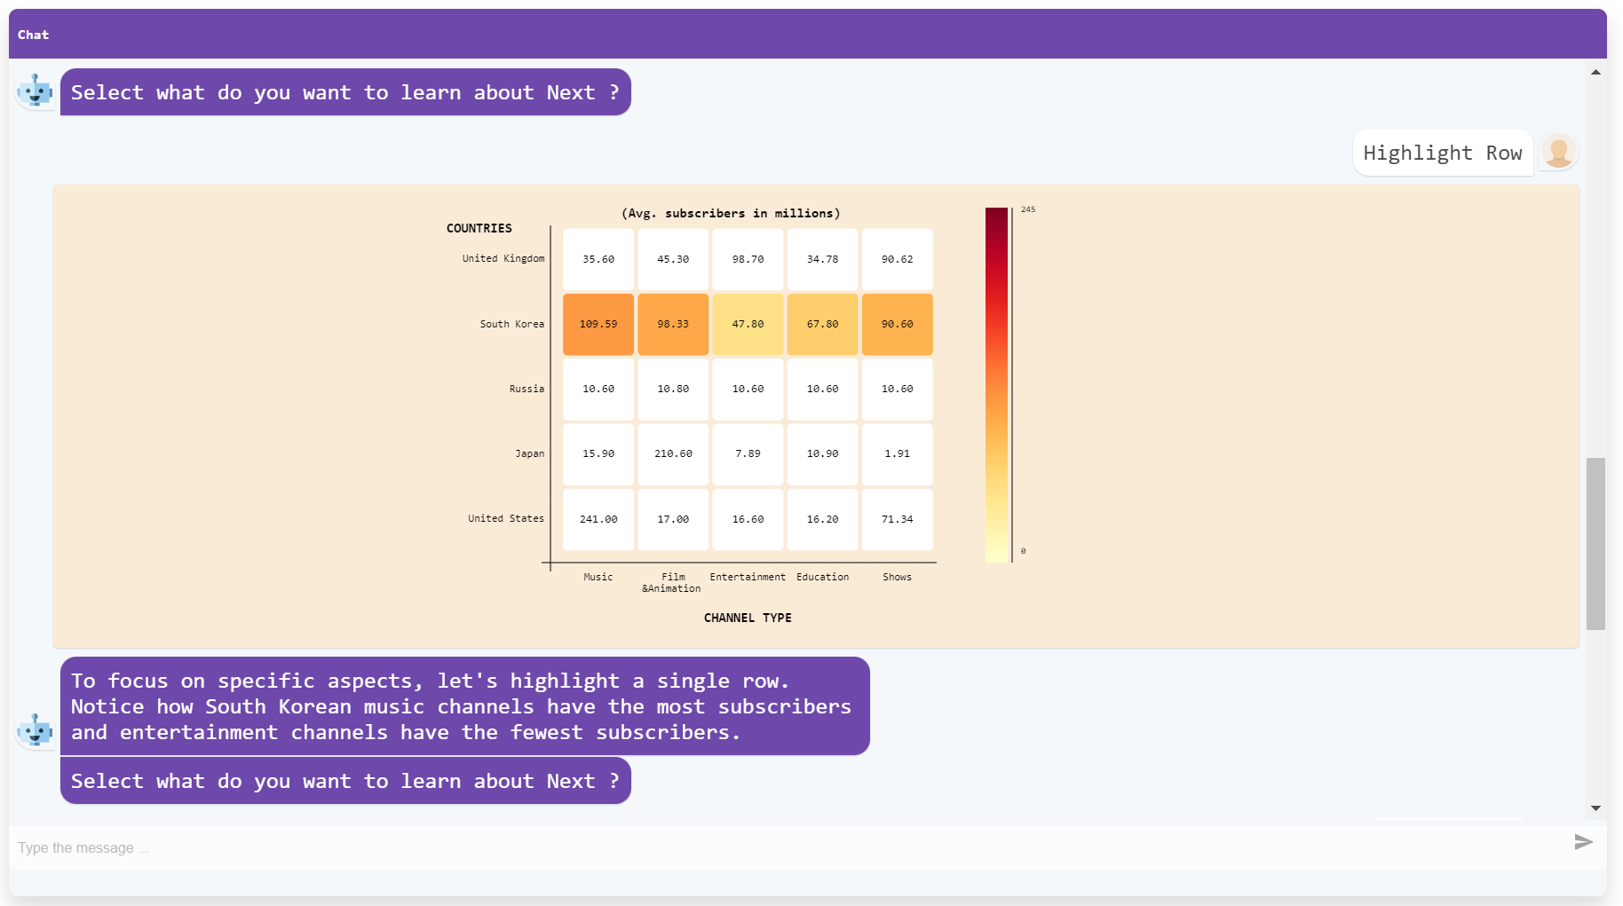Viewport: 1623px width, 906px height.
Task: Click the Japan Film cell 210.60
Action: [673, 453]
